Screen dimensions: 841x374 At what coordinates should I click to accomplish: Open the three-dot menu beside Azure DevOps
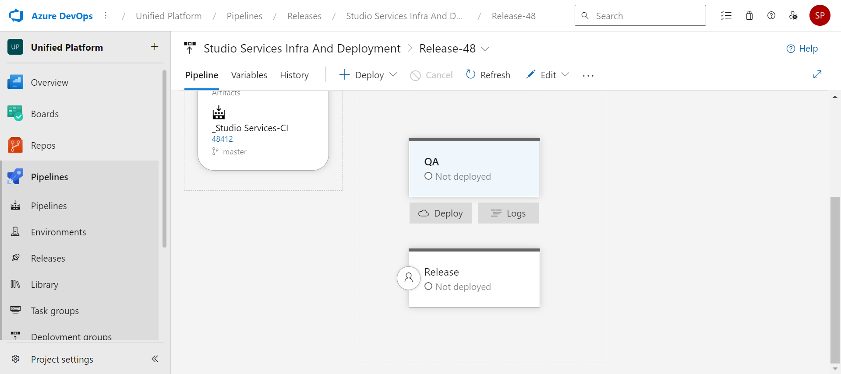[106, 16]
